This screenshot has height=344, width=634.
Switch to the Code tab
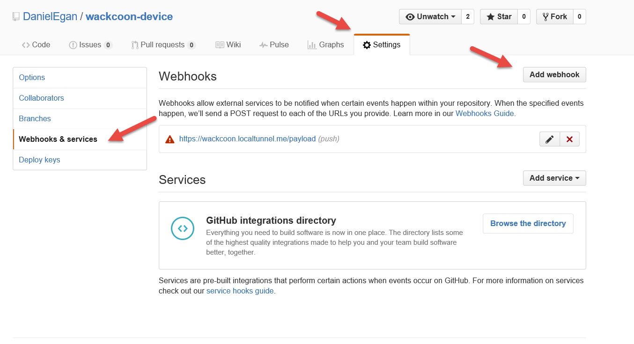(36, 45)
